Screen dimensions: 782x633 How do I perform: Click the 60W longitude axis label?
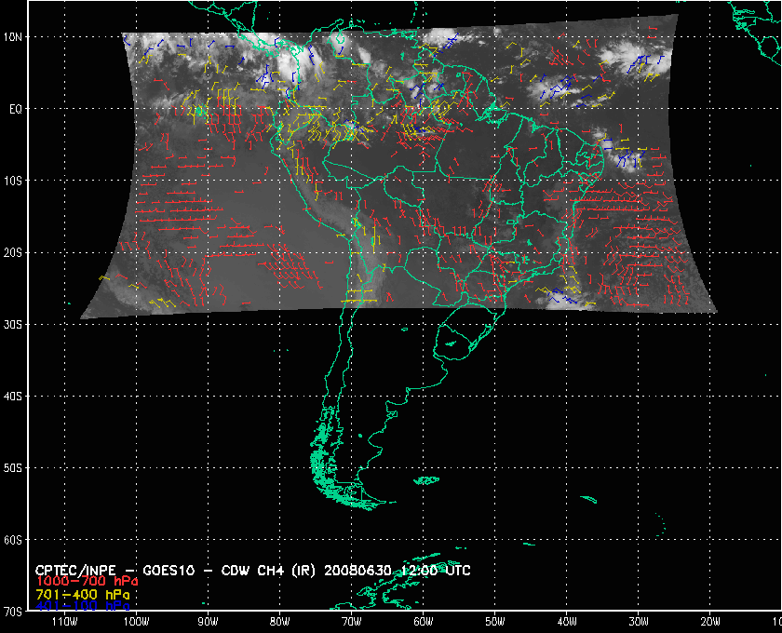[x=423, y=623]
